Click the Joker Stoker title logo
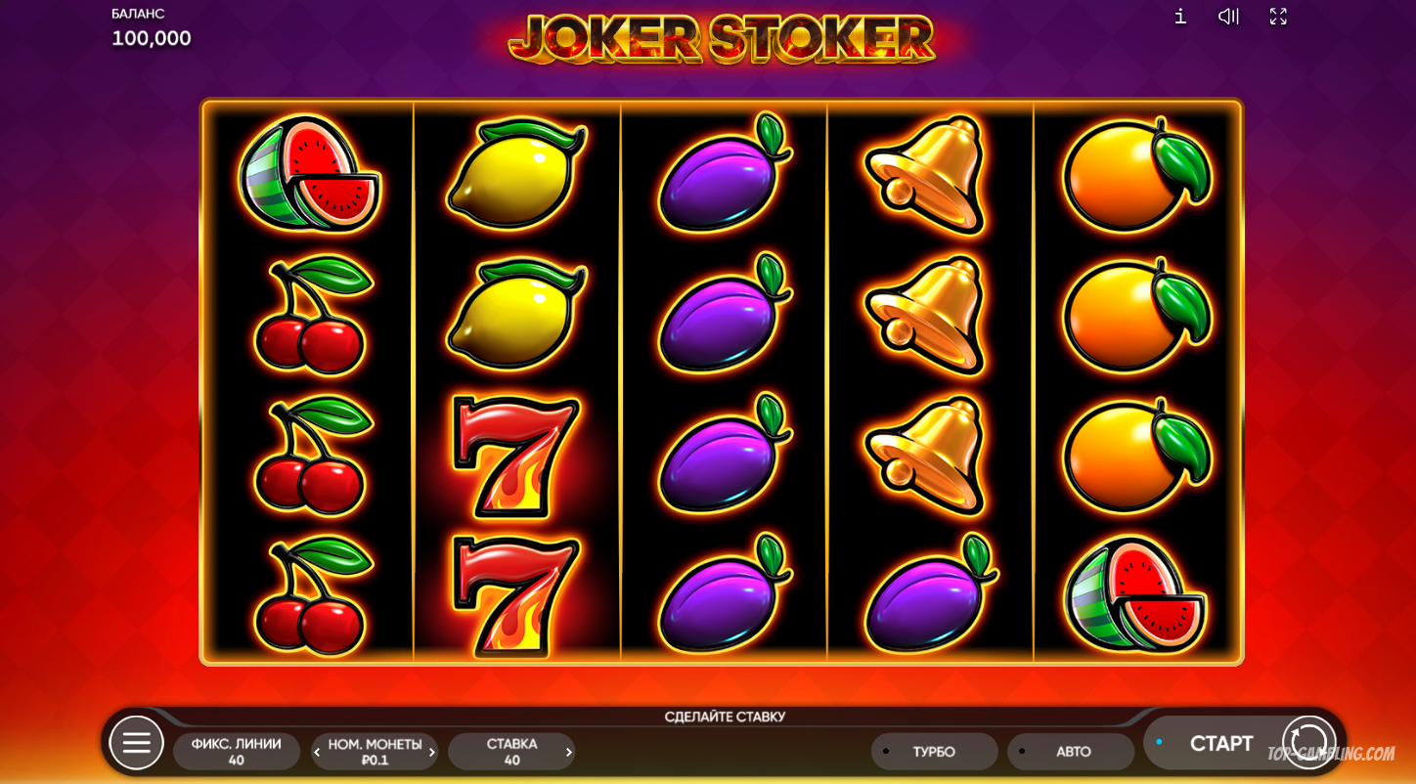The height and width of the screenshot is (784, 1416). 722,39
